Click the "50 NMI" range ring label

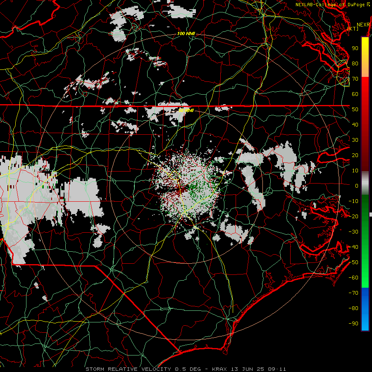pyautogui.click(x=186, y=110)
